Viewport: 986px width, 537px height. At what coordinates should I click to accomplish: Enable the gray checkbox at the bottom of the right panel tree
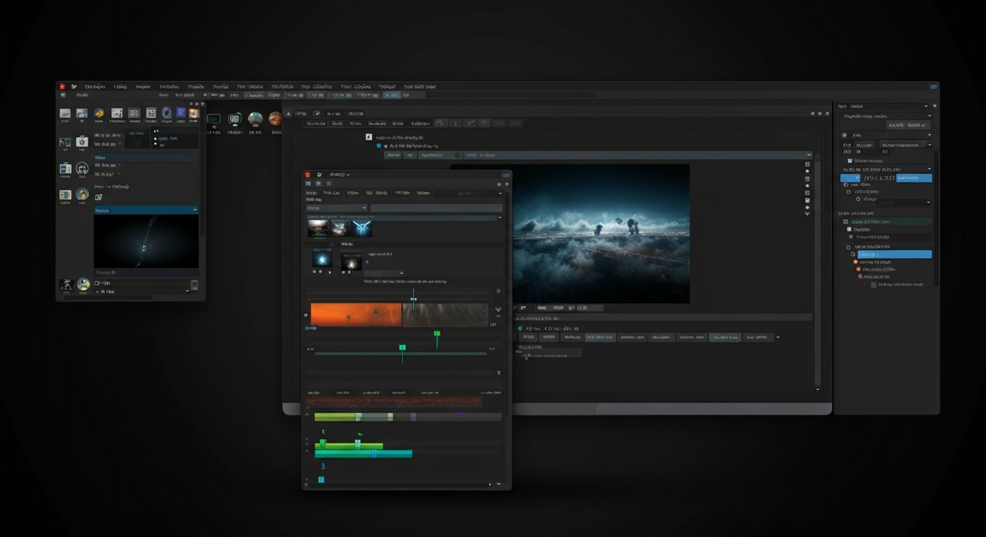click(873, 285)
